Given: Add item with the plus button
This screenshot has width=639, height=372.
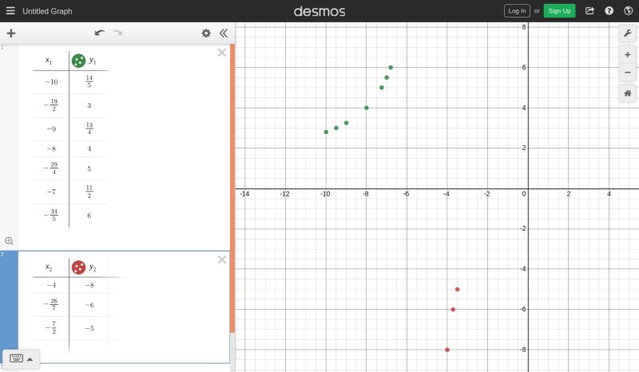Looking at the screenshot, I should click(x=11, y=33).
